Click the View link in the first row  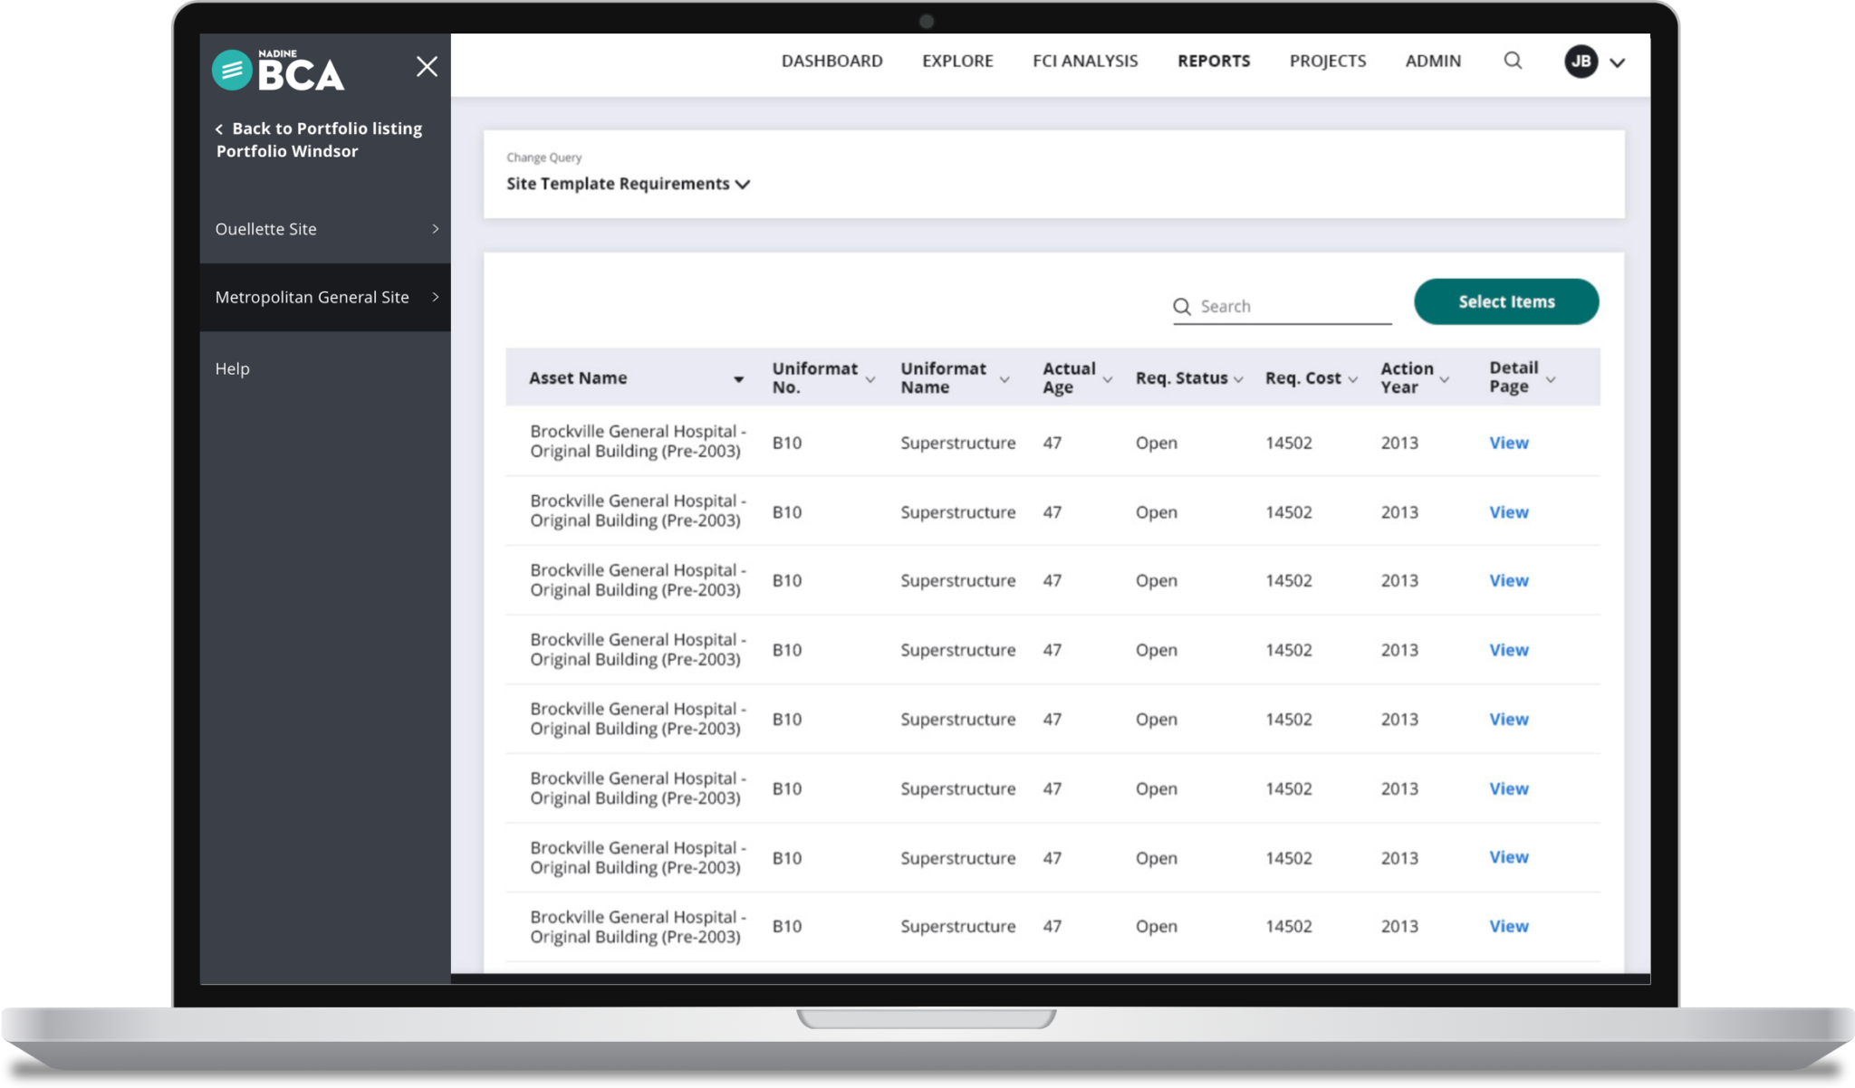point(1509,443)
